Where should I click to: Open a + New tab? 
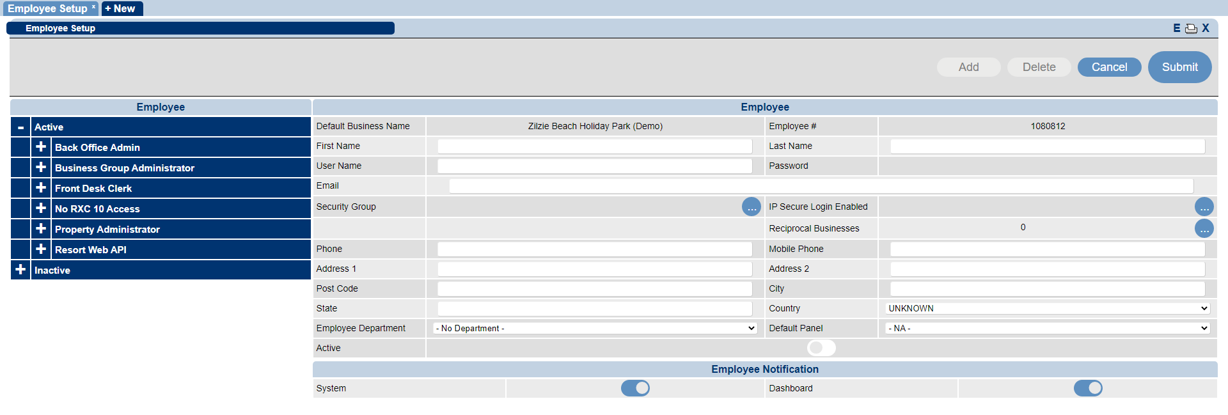point(122,8)
